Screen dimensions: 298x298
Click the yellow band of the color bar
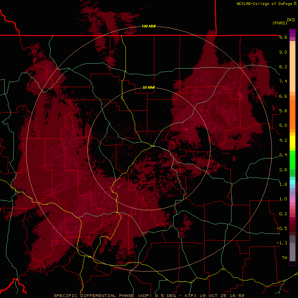[x=292, y=142]
